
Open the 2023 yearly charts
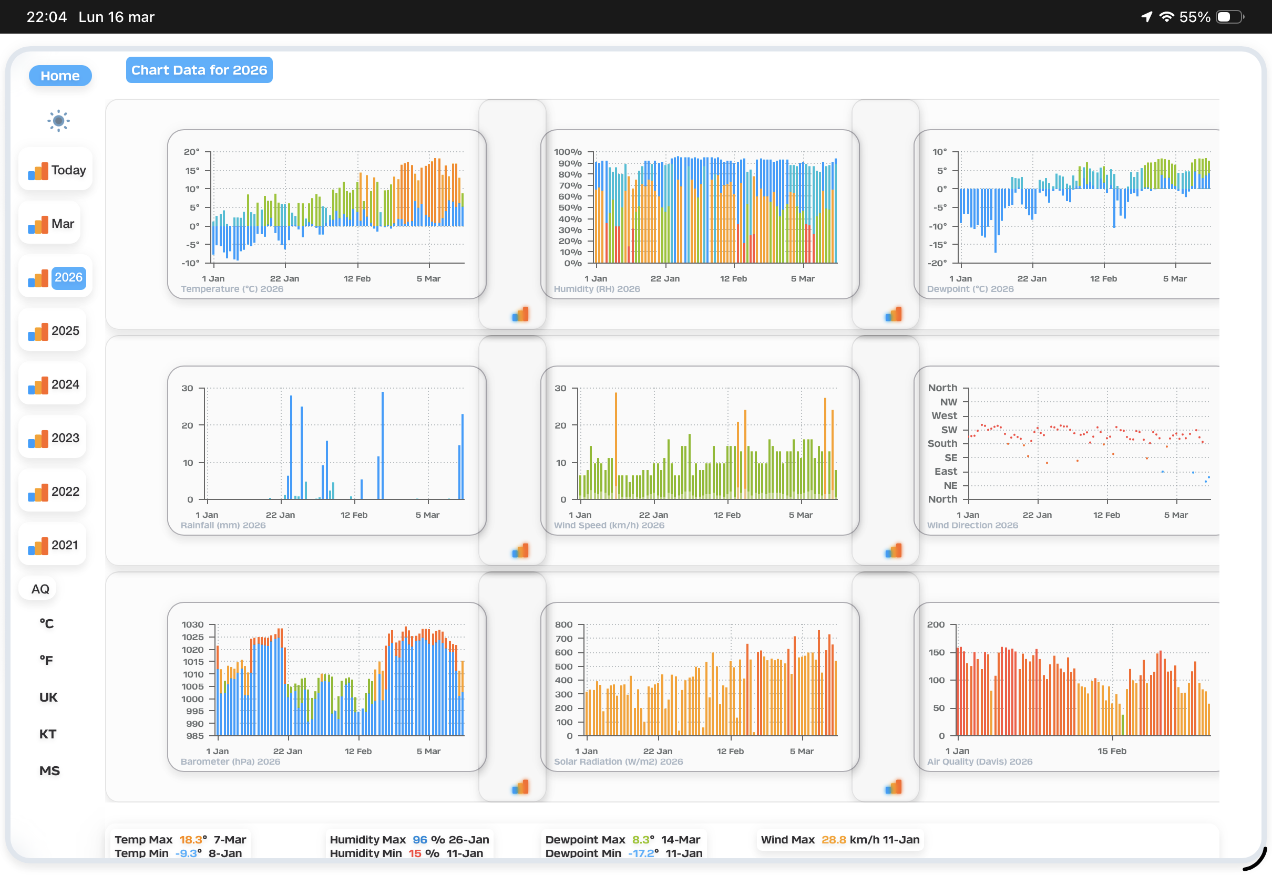click(53, 438)
